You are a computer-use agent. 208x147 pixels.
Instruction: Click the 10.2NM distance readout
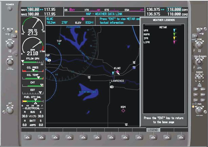click(x=51, y=23)
